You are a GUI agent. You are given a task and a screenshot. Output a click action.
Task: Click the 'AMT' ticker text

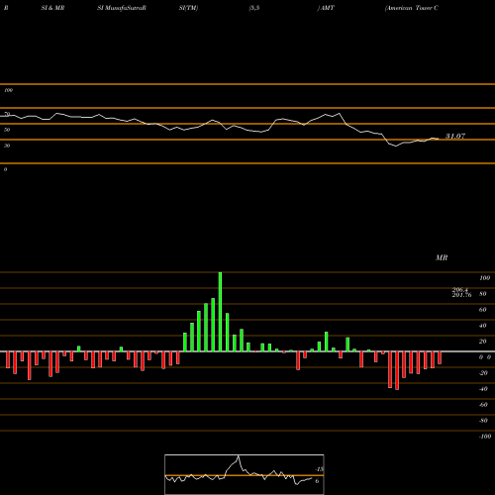pos(328,8)
